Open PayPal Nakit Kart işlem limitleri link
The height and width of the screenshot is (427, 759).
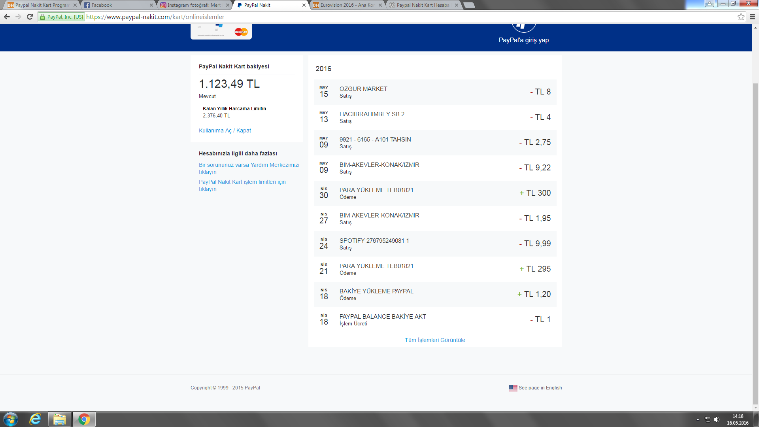(x=242, y=185)
